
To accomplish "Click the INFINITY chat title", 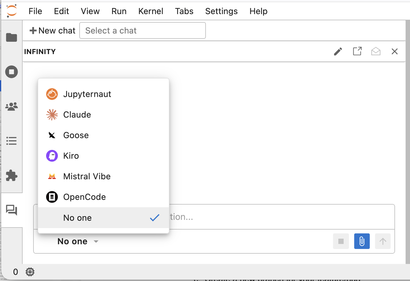I will pos(40,52).
